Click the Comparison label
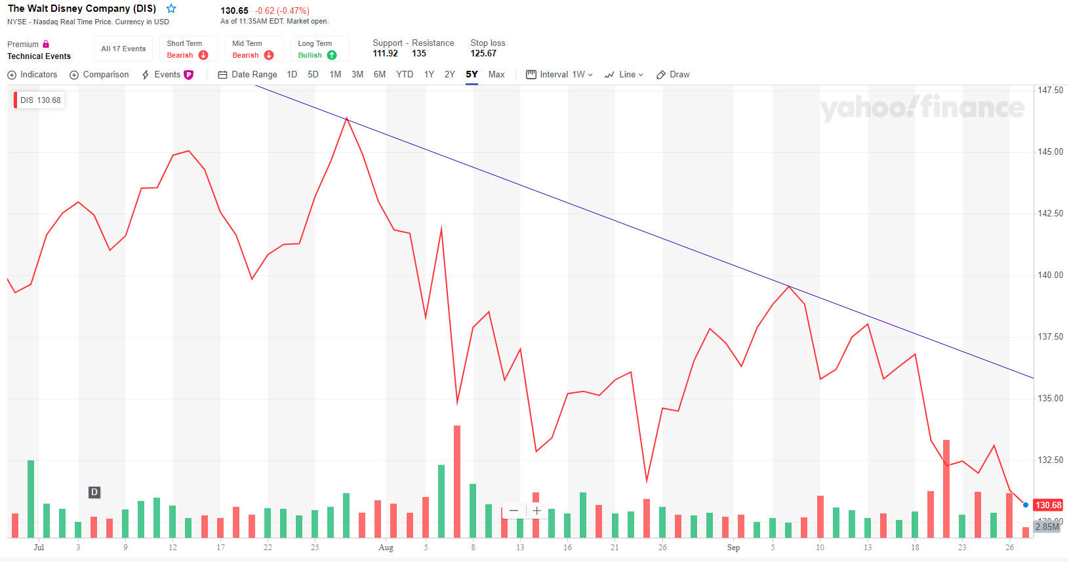The height and width of the screenshot is (562, 1069). 106,75
